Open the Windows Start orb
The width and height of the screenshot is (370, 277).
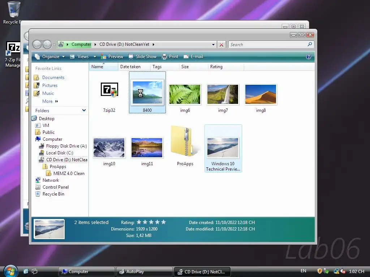pyautogui.click(x=10, y=271)
